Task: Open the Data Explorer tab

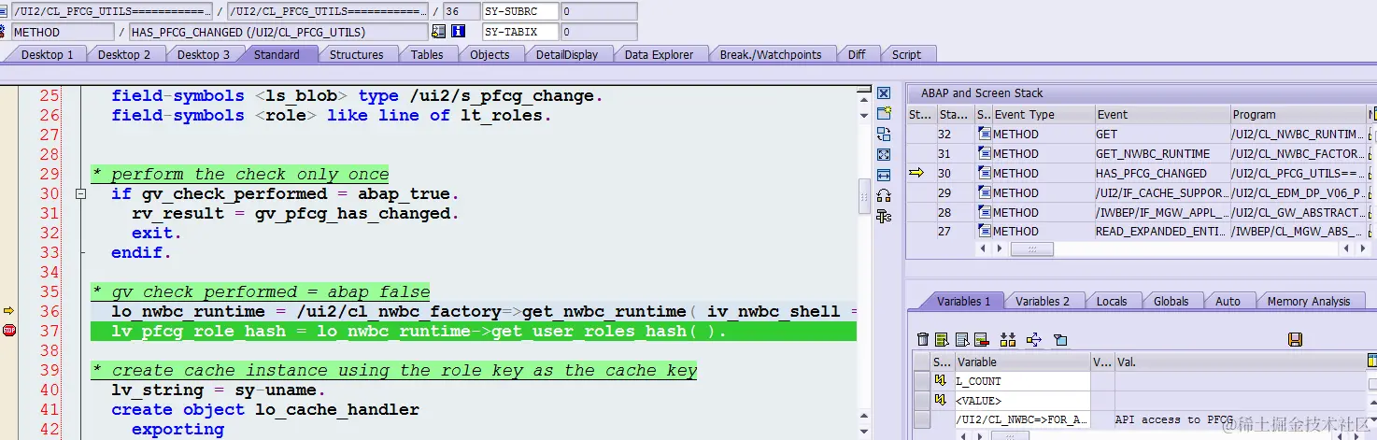Action: pyautogui.click(x=659, y=54)
